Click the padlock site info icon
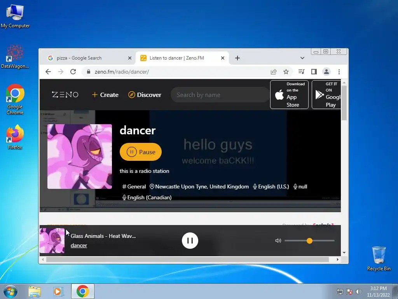 tap(88, 72)
